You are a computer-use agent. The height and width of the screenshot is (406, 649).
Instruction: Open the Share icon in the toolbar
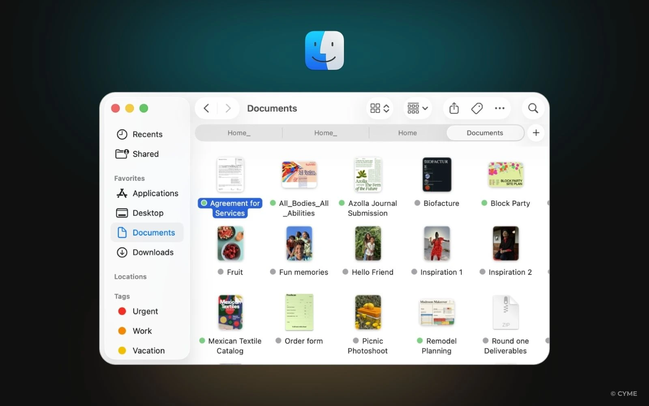(x=453, y=108)
